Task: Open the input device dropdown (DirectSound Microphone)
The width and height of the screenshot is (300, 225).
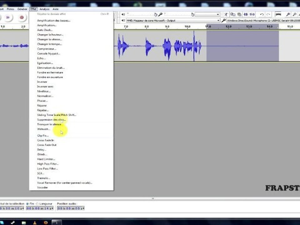Action: coord(263,20)
